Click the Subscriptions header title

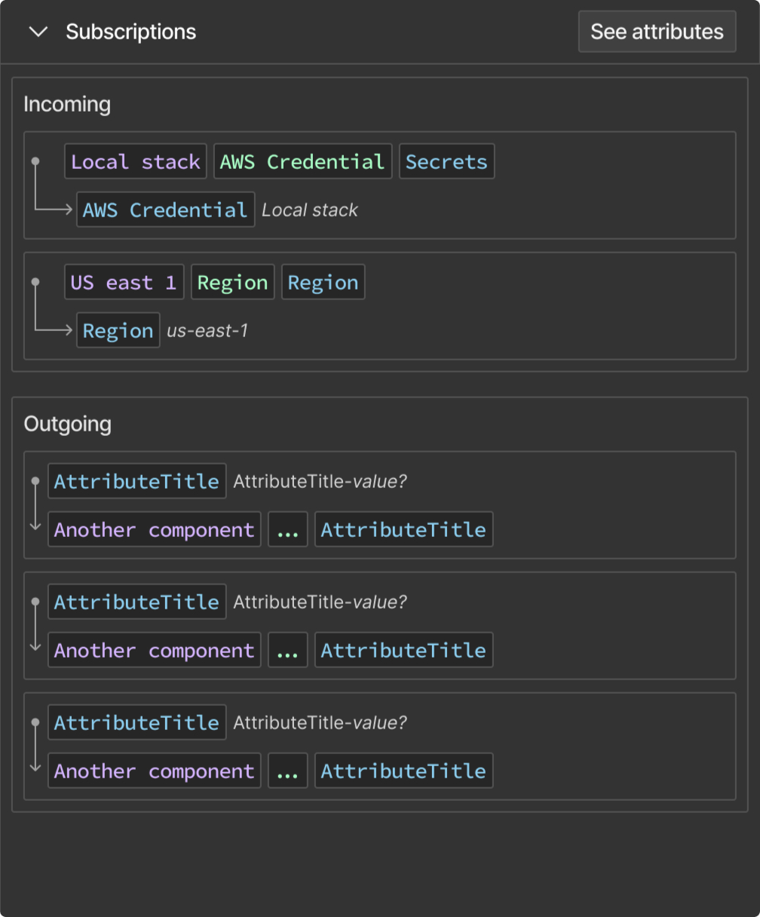(130, 32)
